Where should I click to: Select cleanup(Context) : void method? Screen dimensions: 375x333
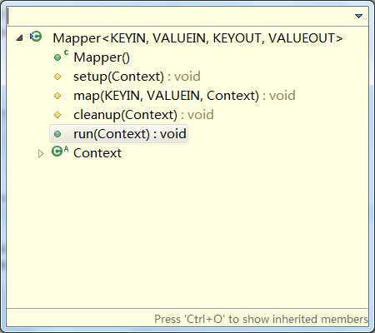(143, 115)
